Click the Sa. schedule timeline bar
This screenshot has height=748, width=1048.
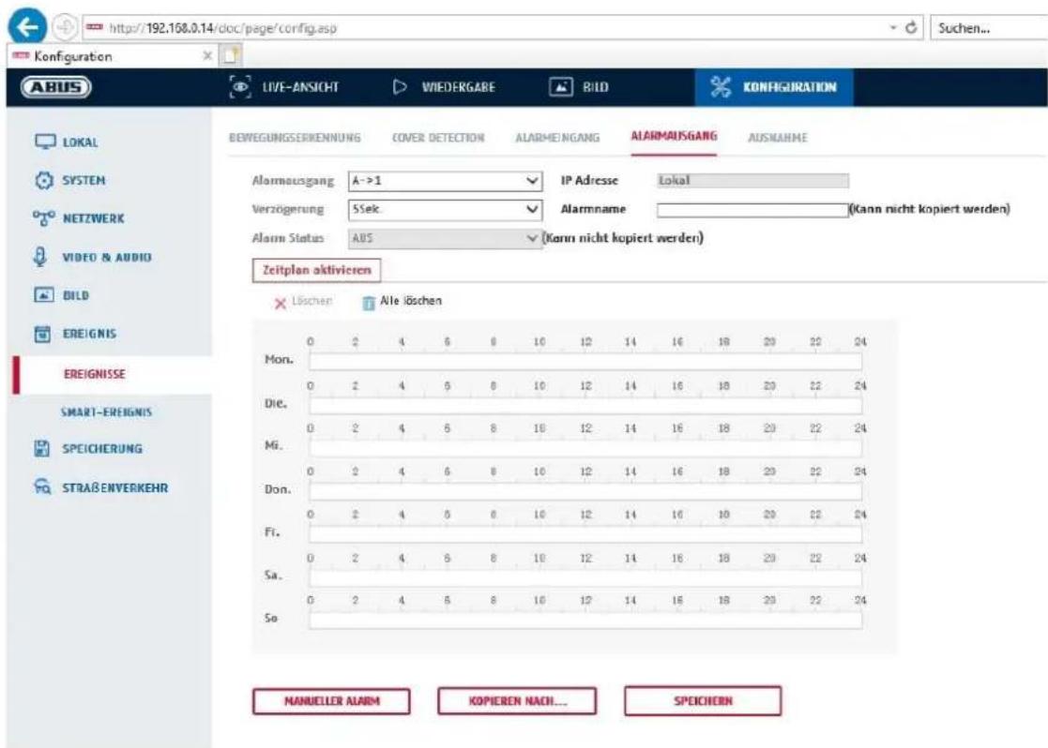pos(585,577)
